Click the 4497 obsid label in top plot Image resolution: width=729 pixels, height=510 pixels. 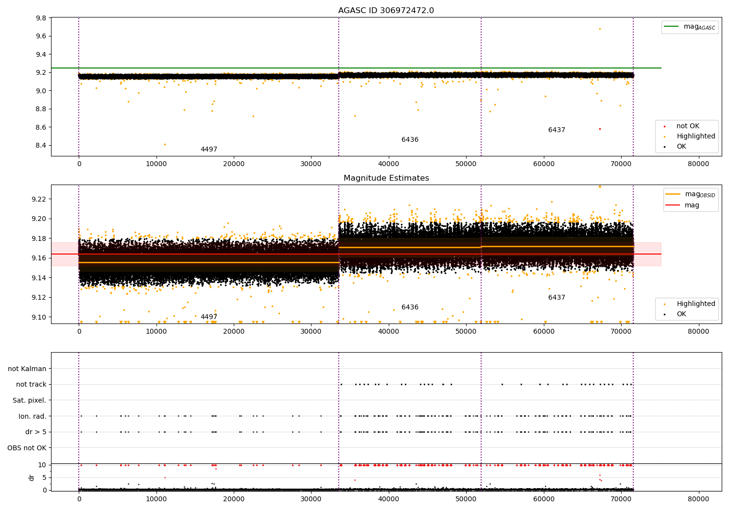click(x=209, y=150)
